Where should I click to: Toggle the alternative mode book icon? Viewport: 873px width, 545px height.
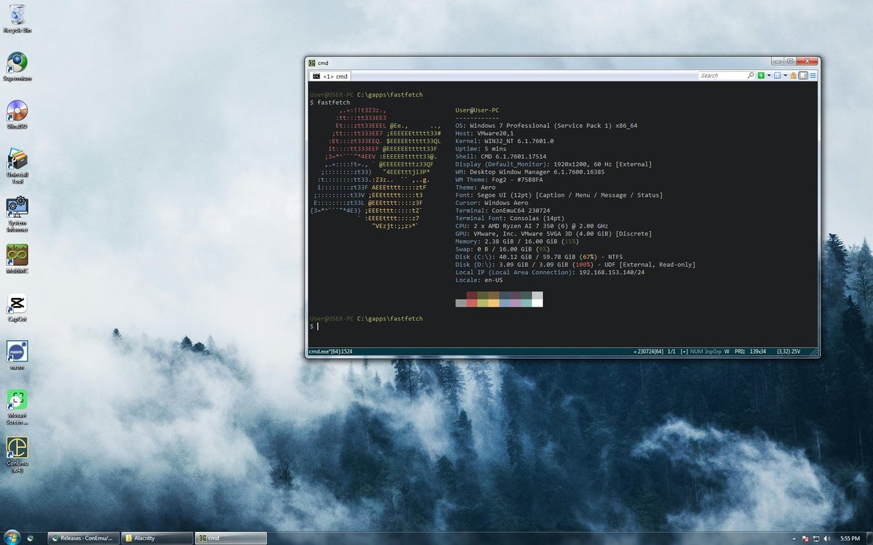[803, 76]
